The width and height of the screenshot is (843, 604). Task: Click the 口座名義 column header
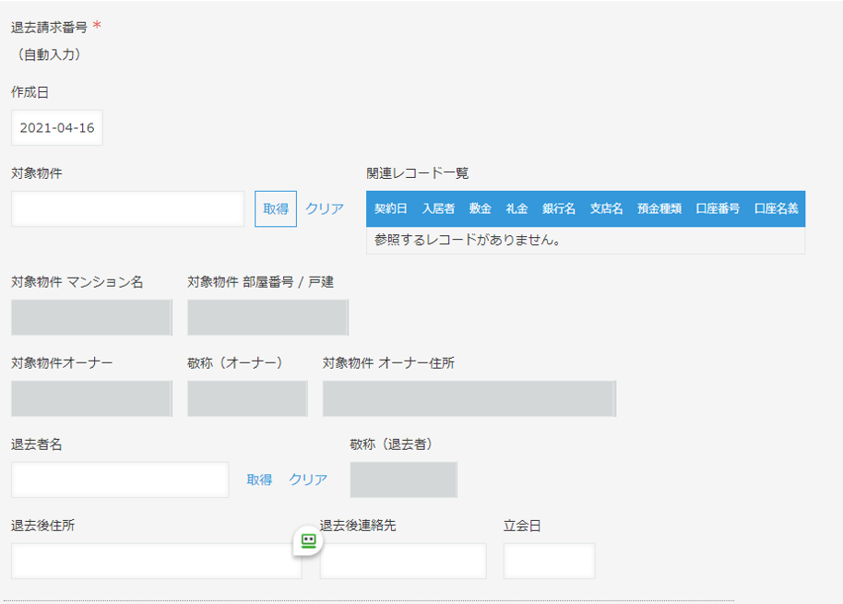coord(776,208)
